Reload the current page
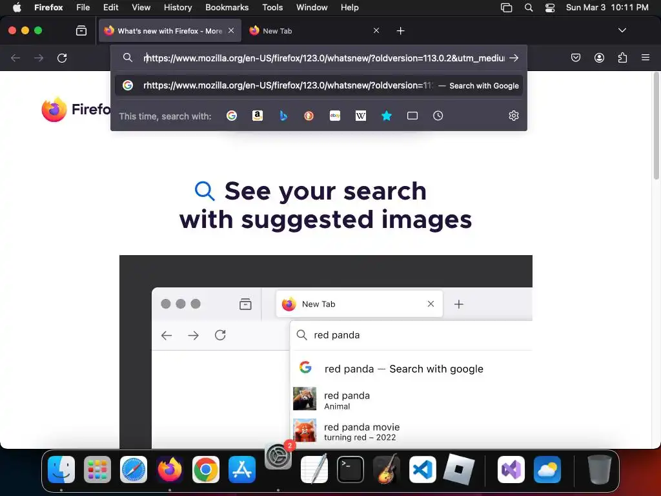 [x=62, y=57]
